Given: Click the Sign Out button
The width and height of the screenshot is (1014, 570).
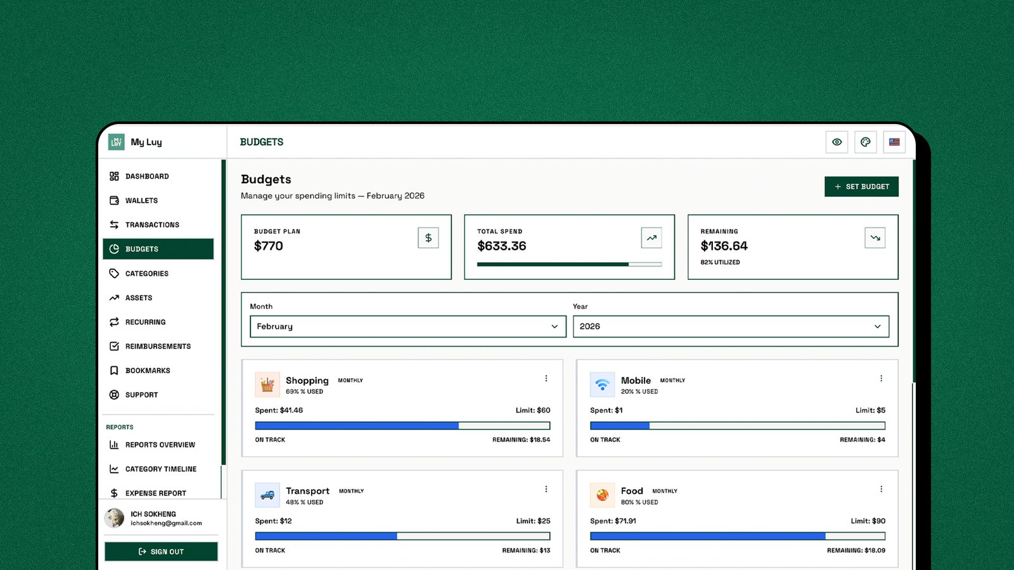Looking at the screenshot, I should pyautogui.click(x=161, y=552).
